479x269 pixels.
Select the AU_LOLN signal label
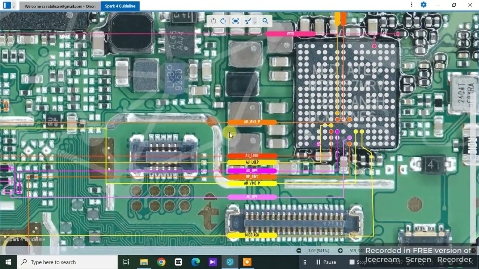pos(252,156)
